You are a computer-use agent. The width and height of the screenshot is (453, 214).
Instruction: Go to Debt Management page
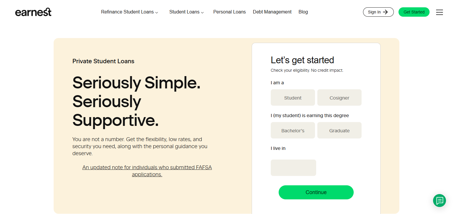(x=272, y=12)
